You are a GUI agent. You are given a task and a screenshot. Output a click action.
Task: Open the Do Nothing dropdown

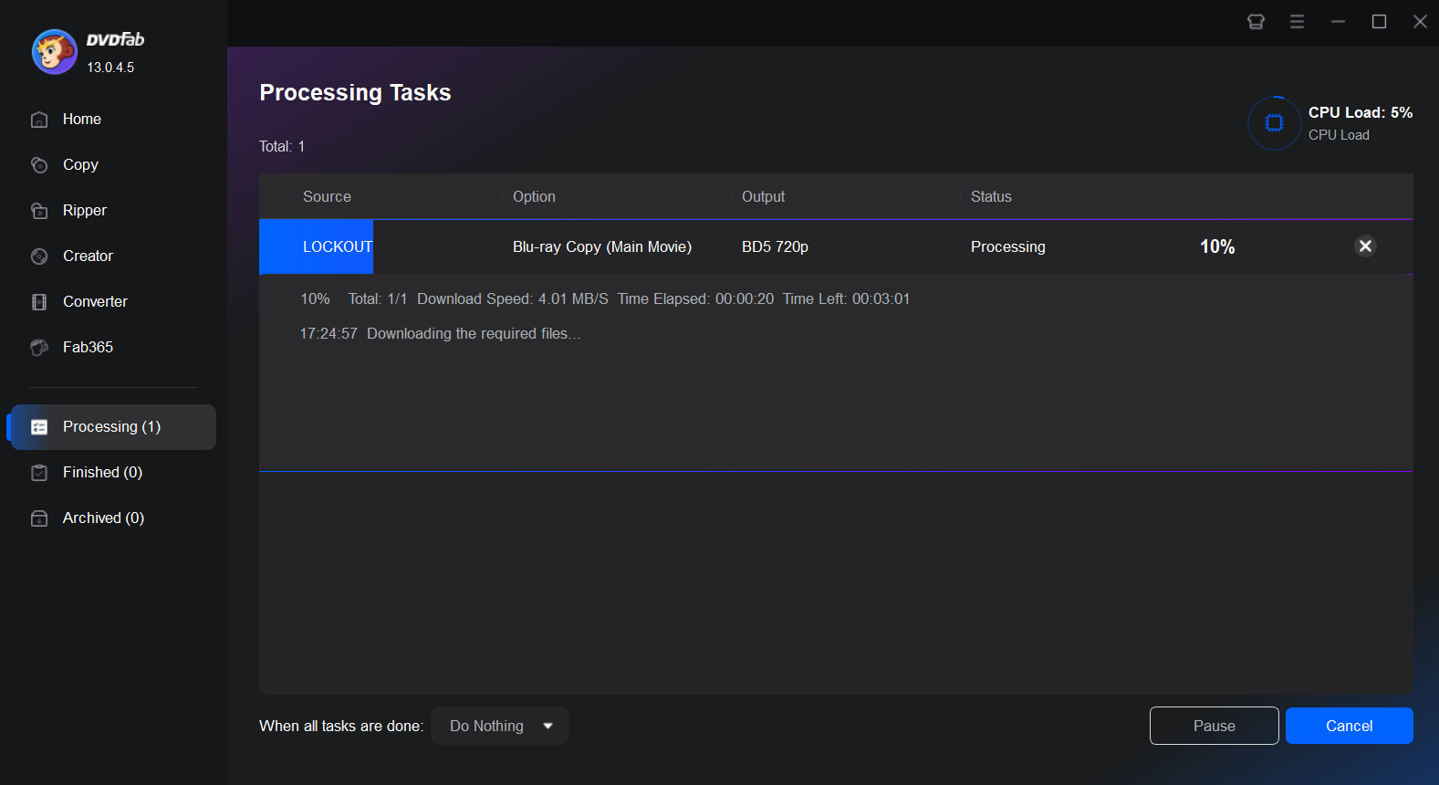click(x=500, y=726)
